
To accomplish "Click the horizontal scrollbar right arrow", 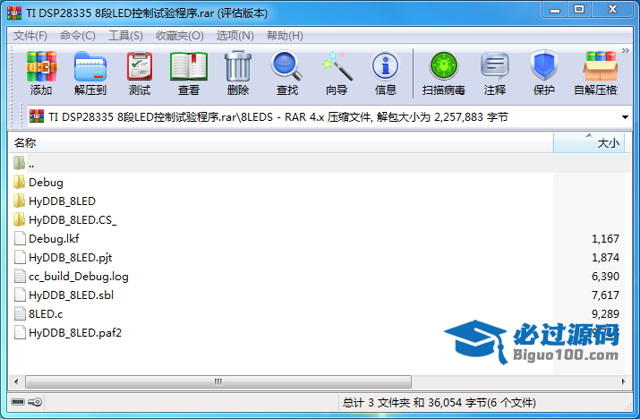I will (623, 381).
